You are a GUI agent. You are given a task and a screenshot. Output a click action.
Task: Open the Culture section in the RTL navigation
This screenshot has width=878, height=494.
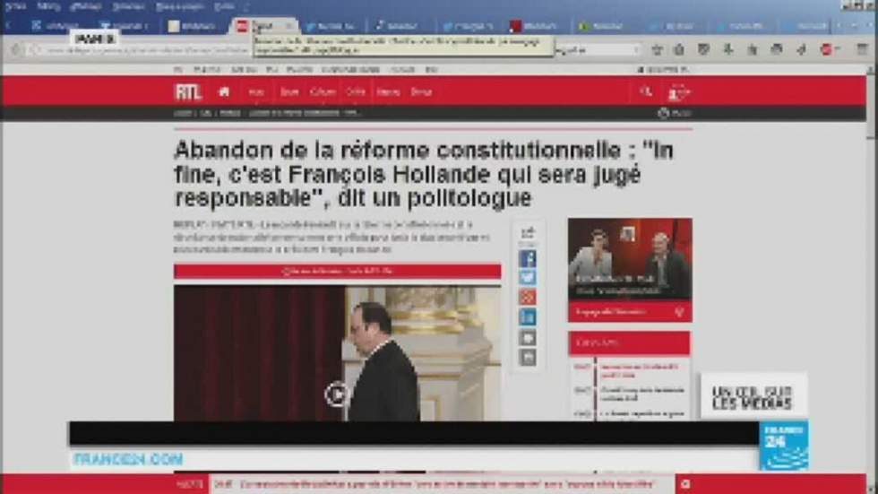(x=323, y=91)
